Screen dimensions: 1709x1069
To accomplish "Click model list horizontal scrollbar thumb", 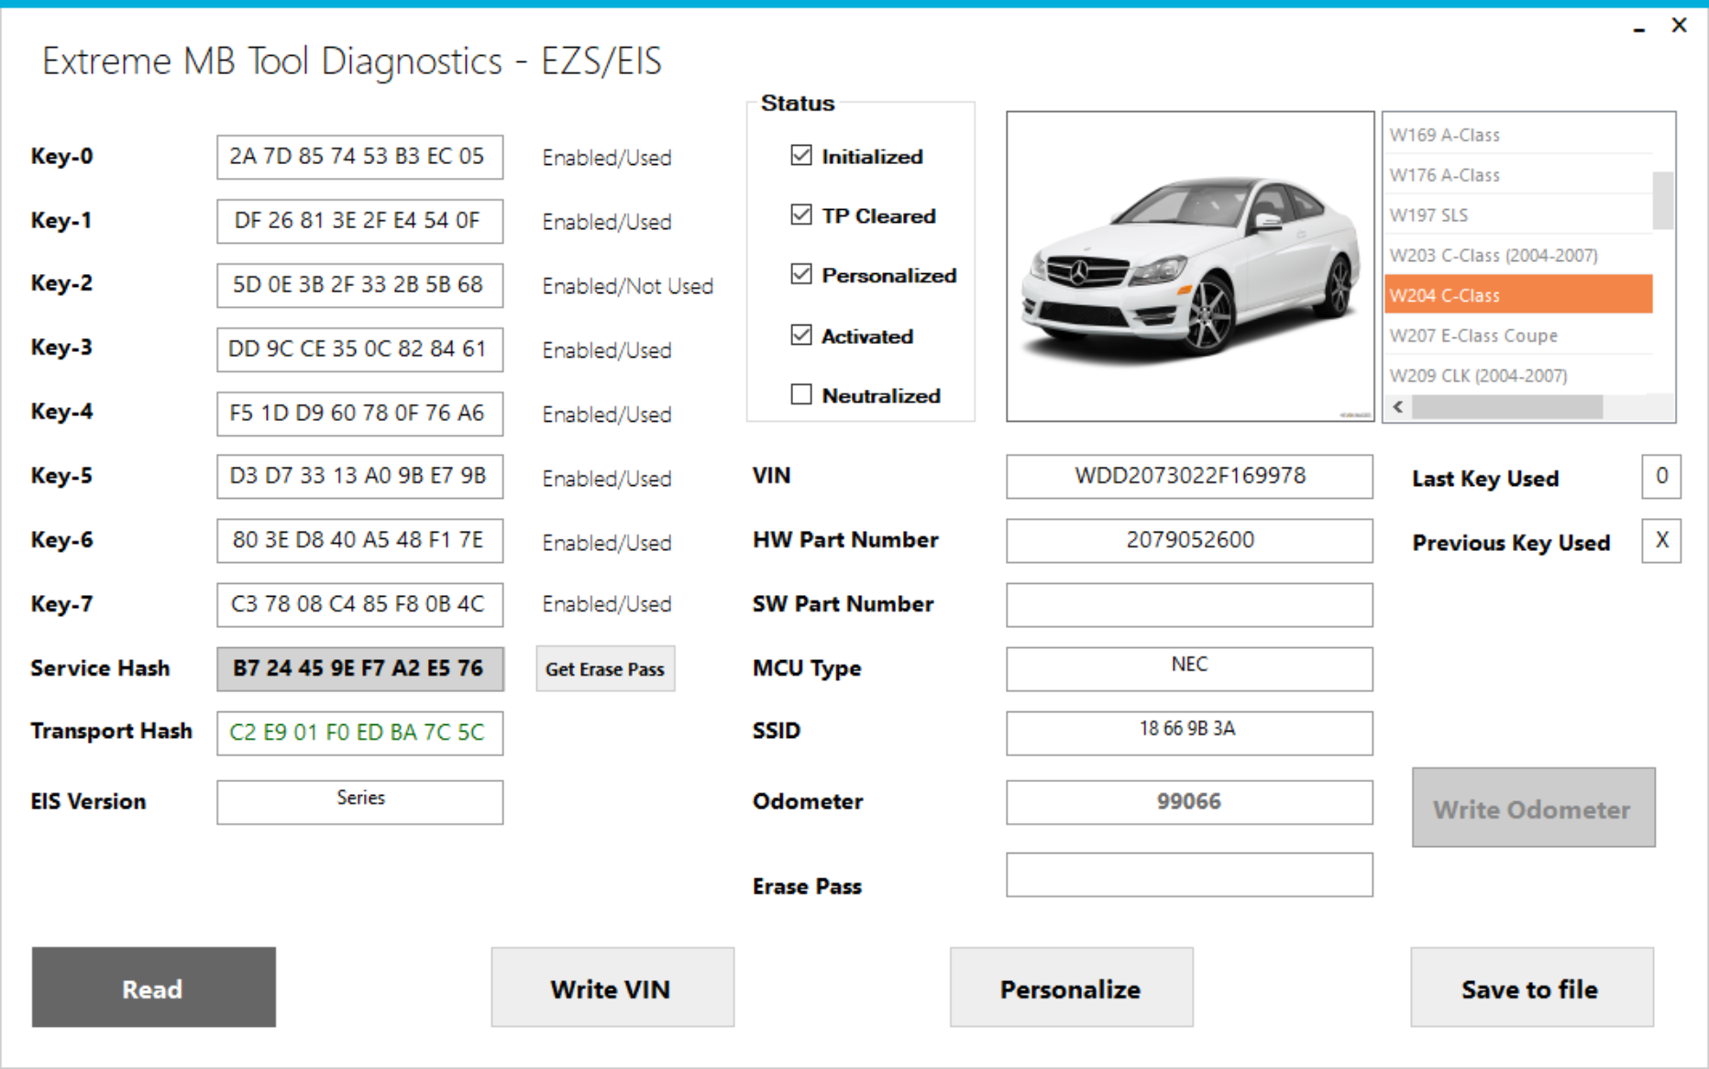I will (x=1507, y=407).
